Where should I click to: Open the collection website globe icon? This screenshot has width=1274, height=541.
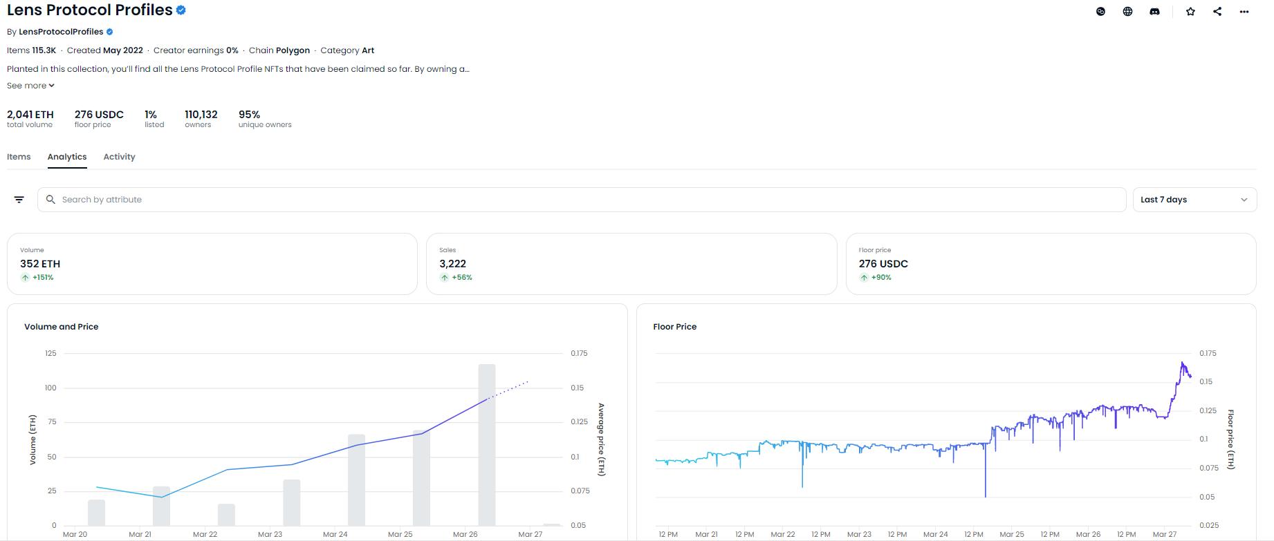(x=1127, y=11)
